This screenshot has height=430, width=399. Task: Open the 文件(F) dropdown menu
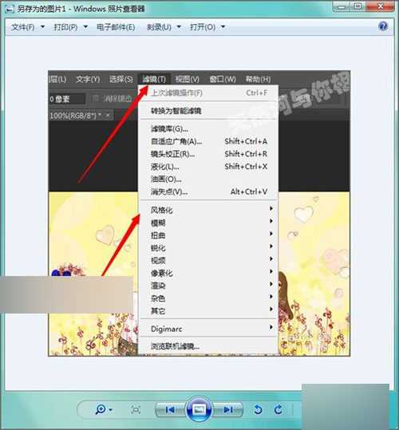[28, 27]
